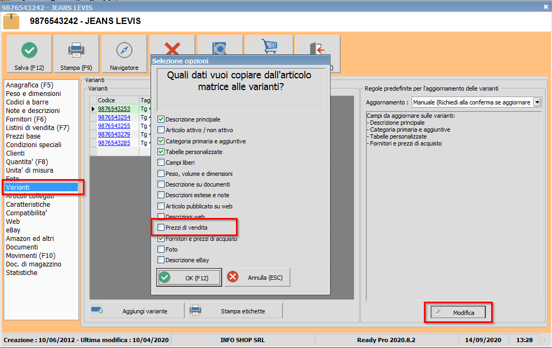Click the Salva (F12) green check icon
552x348 pixels.
(x=29, y=50)
